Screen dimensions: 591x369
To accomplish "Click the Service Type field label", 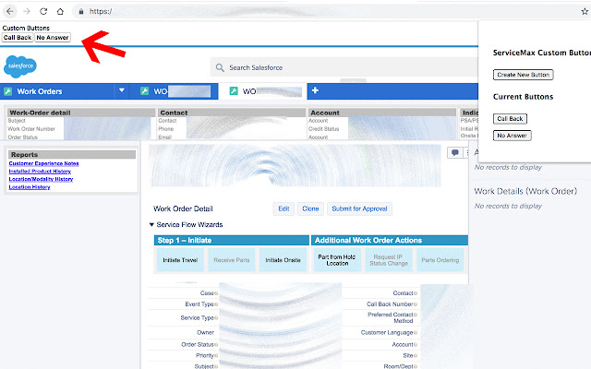I will click(197, 317).
